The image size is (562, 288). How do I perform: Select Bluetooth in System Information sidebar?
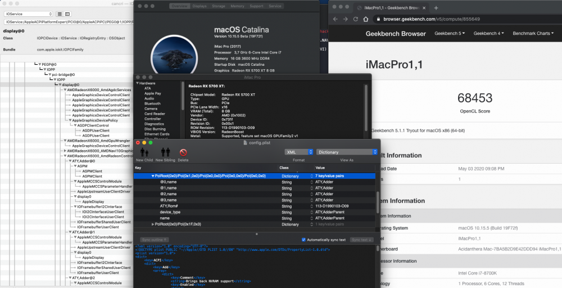(x=152, y=103)
